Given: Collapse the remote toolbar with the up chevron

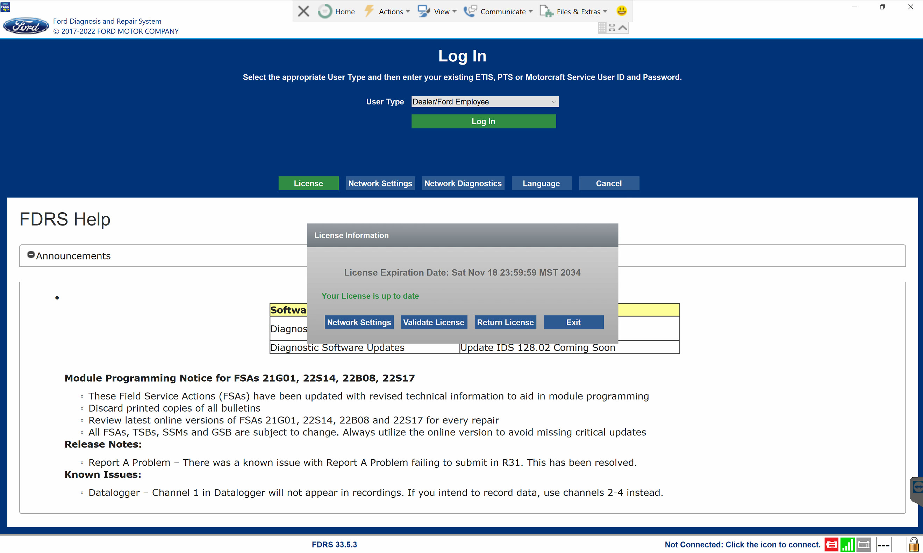Looking at the screenshot, I should (623, 28).
